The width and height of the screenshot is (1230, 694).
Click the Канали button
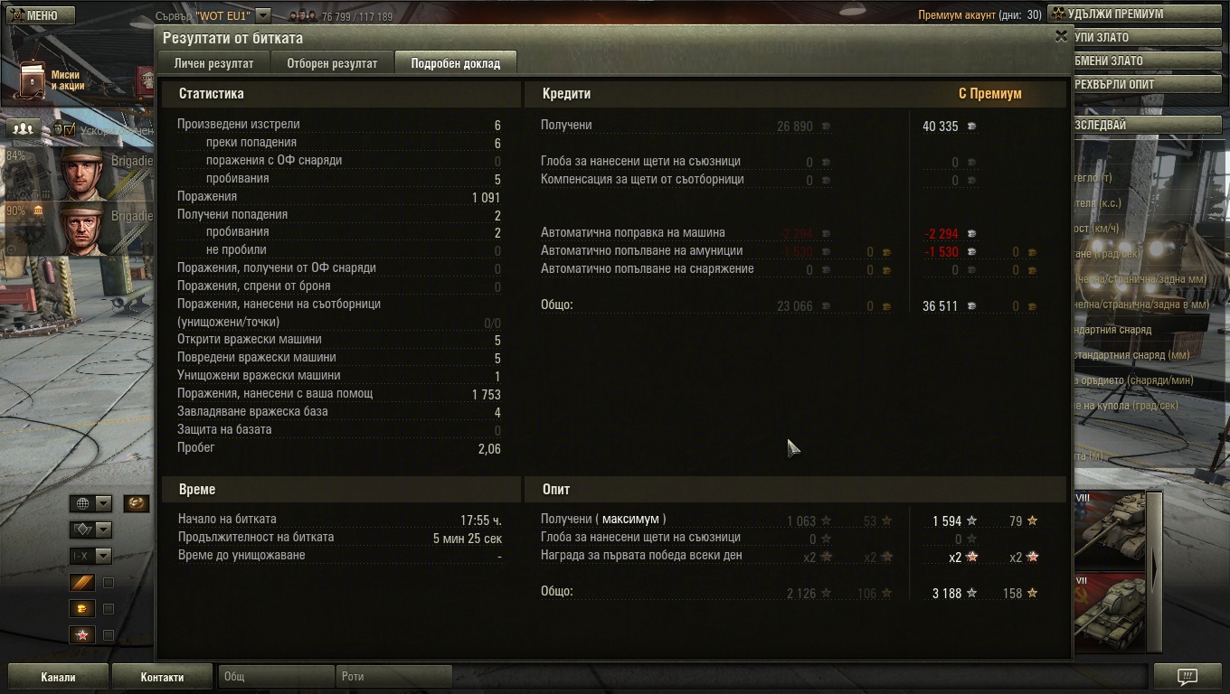pos(58,677)
